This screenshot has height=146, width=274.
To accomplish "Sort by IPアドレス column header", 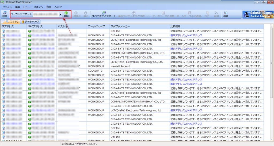I will [x=13, y=26].
